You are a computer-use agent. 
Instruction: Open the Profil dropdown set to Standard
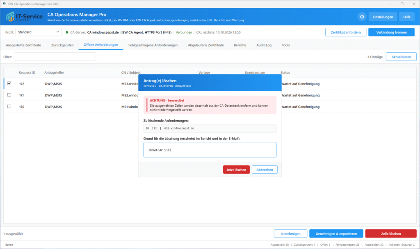(38, 32)
